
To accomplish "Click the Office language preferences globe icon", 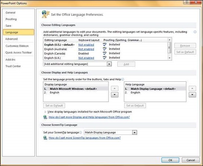I will click(x=45, y=14).
